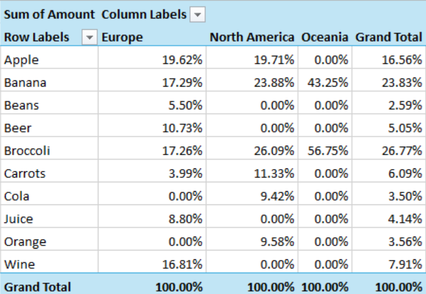Click the North America column header

[x=252, y=38]
